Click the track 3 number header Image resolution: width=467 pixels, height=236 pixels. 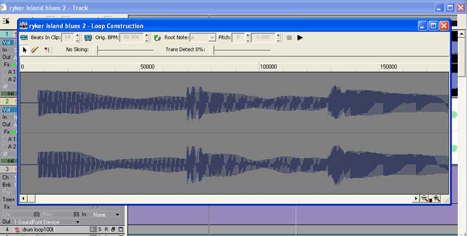pyautogui.click(x=6, y=169)
